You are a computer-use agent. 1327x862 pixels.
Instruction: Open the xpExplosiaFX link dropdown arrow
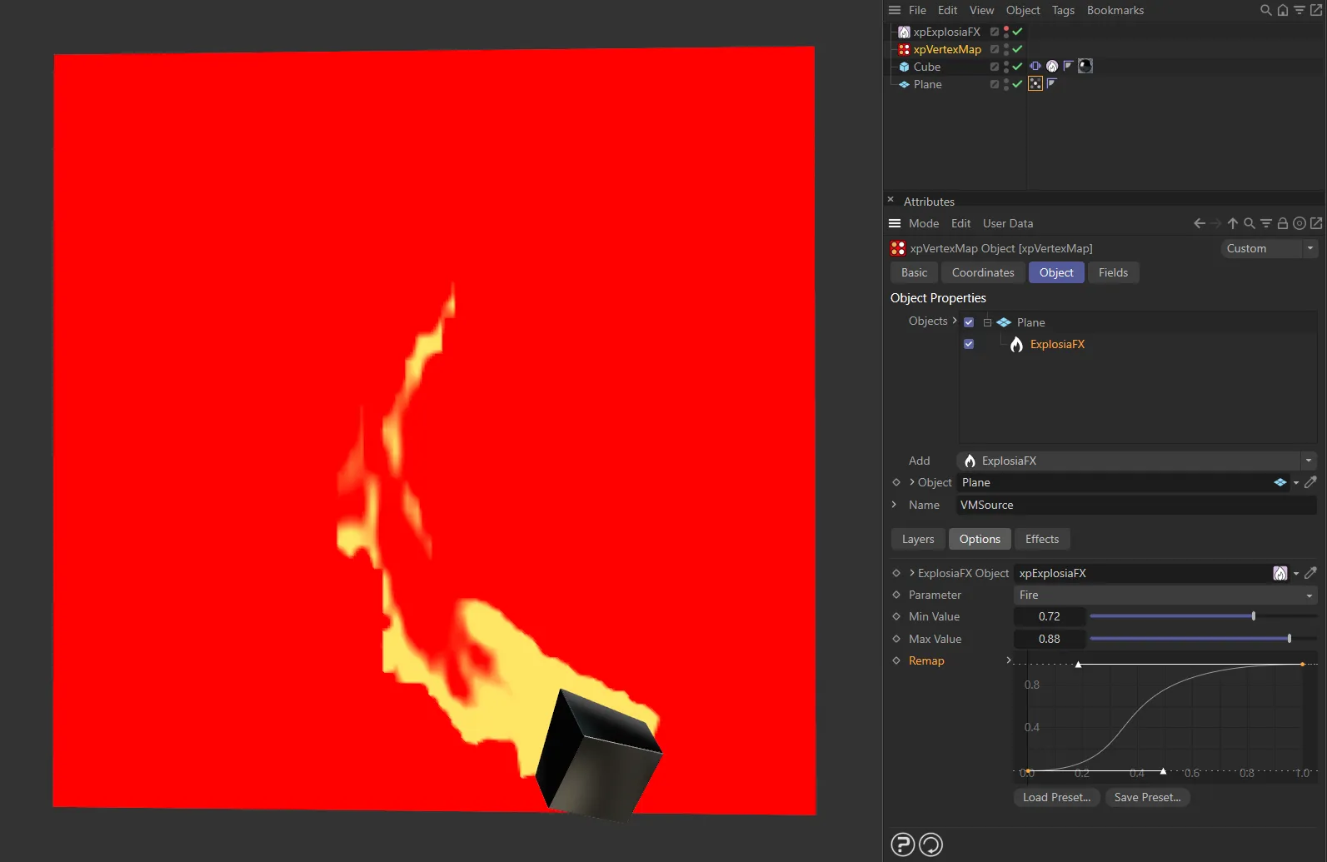1296,574
